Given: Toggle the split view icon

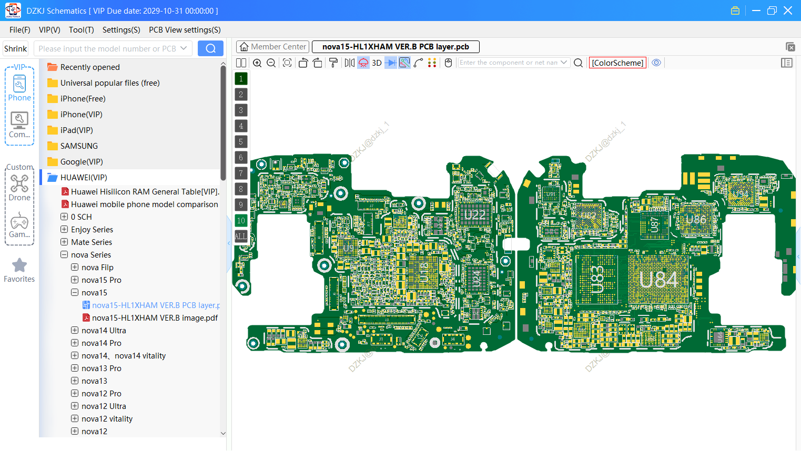Looking at the screenshot, I should 241,63.
